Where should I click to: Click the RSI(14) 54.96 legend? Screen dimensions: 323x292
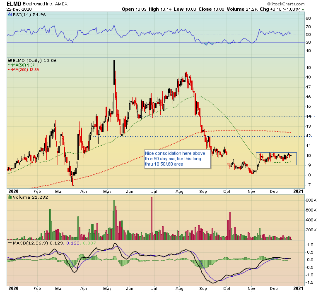tap(29, 14)
